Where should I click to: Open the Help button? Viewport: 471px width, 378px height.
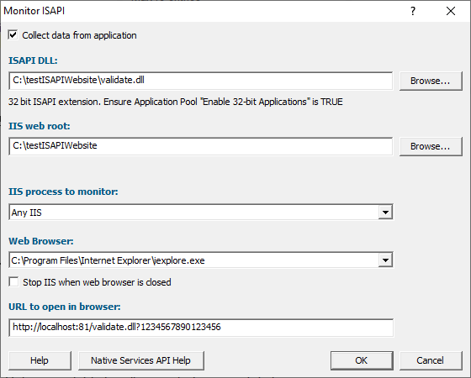[40, 360]
